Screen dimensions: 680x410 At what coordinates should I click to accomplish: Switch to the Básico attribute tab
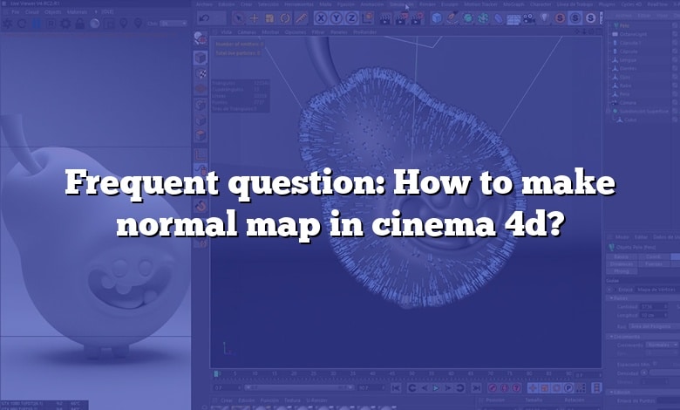[621, 256]
